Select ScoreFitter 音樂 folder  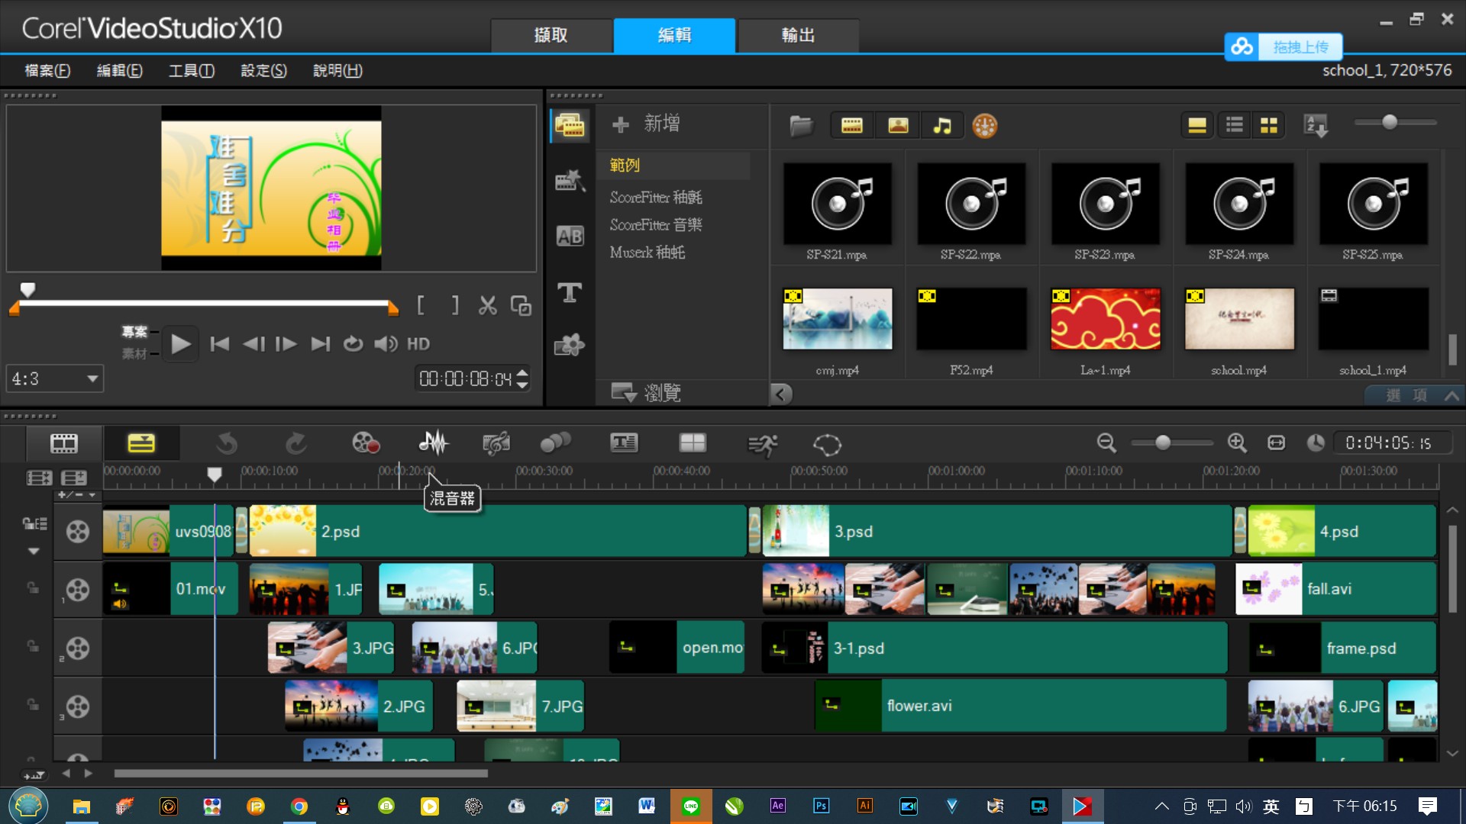(656, 225)
